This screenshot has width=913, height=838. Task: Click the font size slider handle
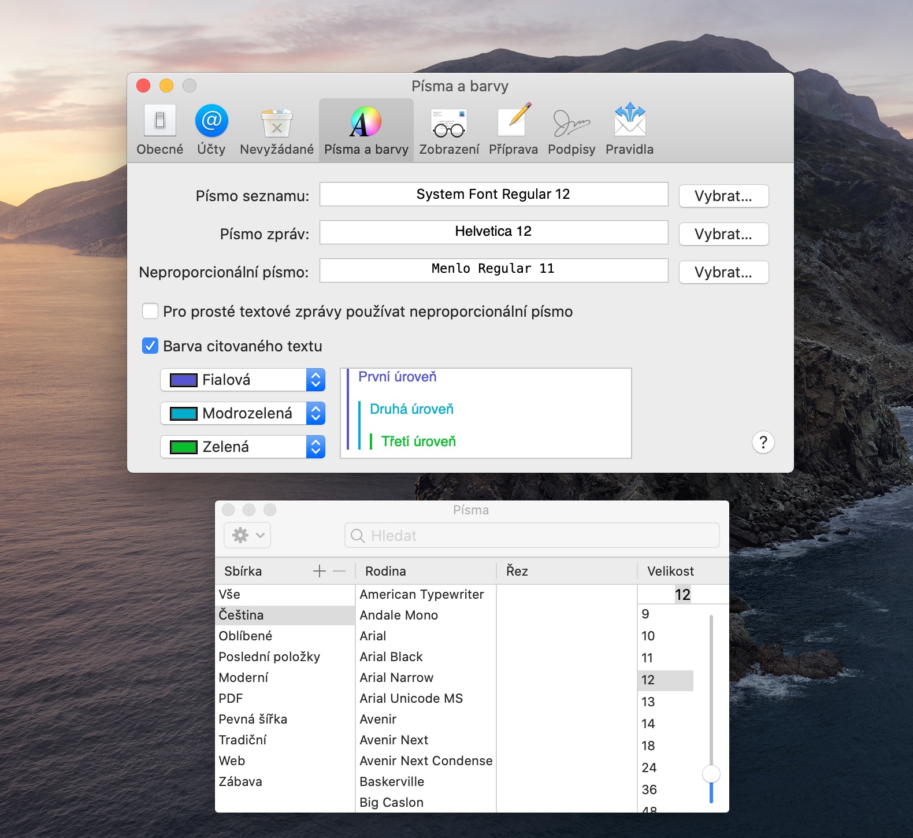point(711,773)
